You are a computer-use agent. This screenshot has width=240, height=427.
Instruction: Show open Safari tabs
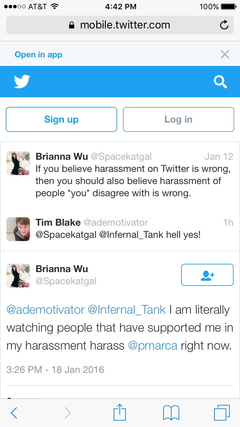click(222, 413)
